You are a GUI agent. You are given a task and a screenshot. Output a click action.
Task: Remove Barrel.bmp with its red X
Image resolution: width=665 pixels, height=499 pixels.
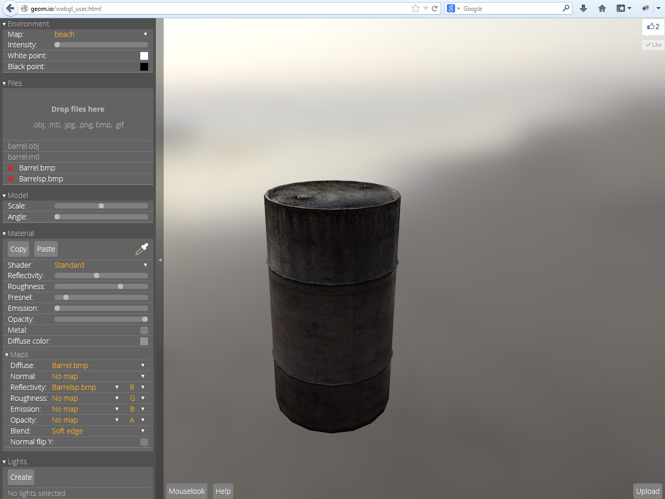(11, 168)
